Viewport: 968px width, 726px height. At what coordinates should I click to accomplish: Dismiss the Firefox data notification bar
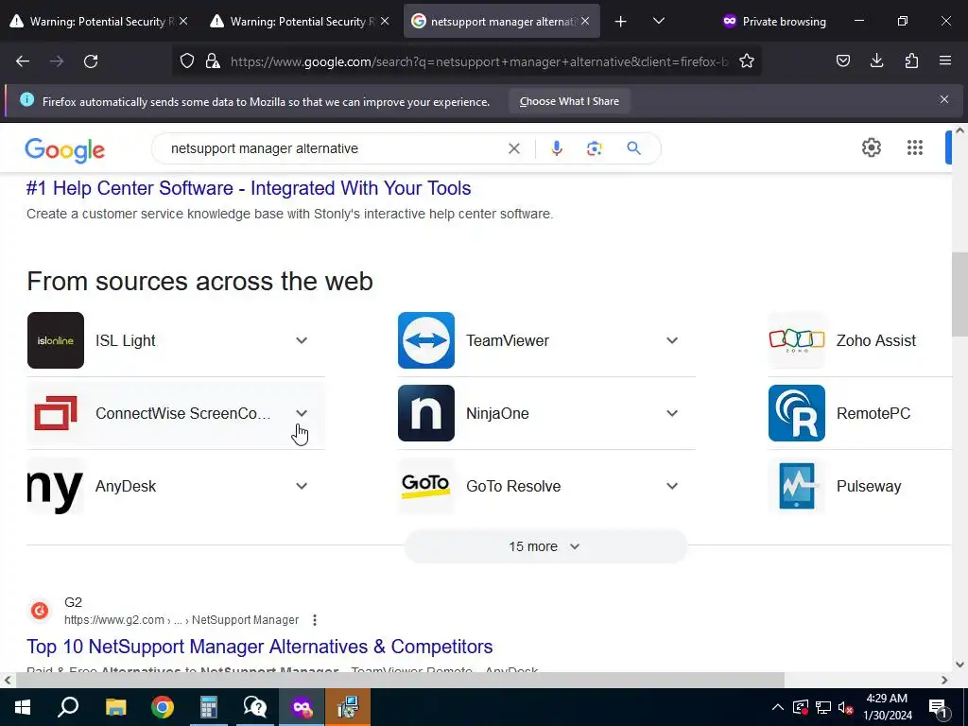tap(944, 99)
